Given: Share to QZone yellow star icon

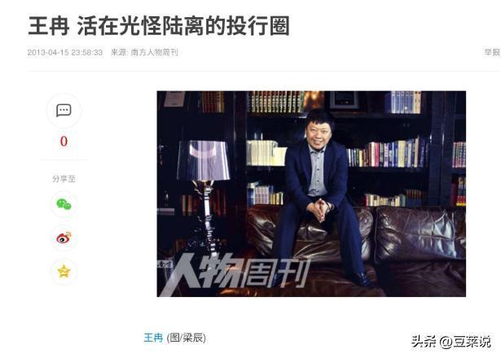Looking at the screenshot, I should click(x=64, y=271).
